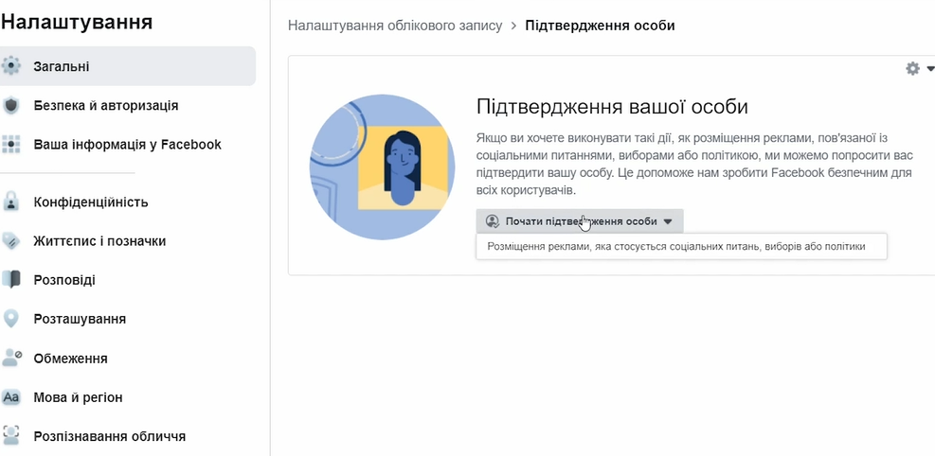Click the gear icon next to Загальні
Image resolution: width=935 pixels, height=456 pixels.
point(10,65)
